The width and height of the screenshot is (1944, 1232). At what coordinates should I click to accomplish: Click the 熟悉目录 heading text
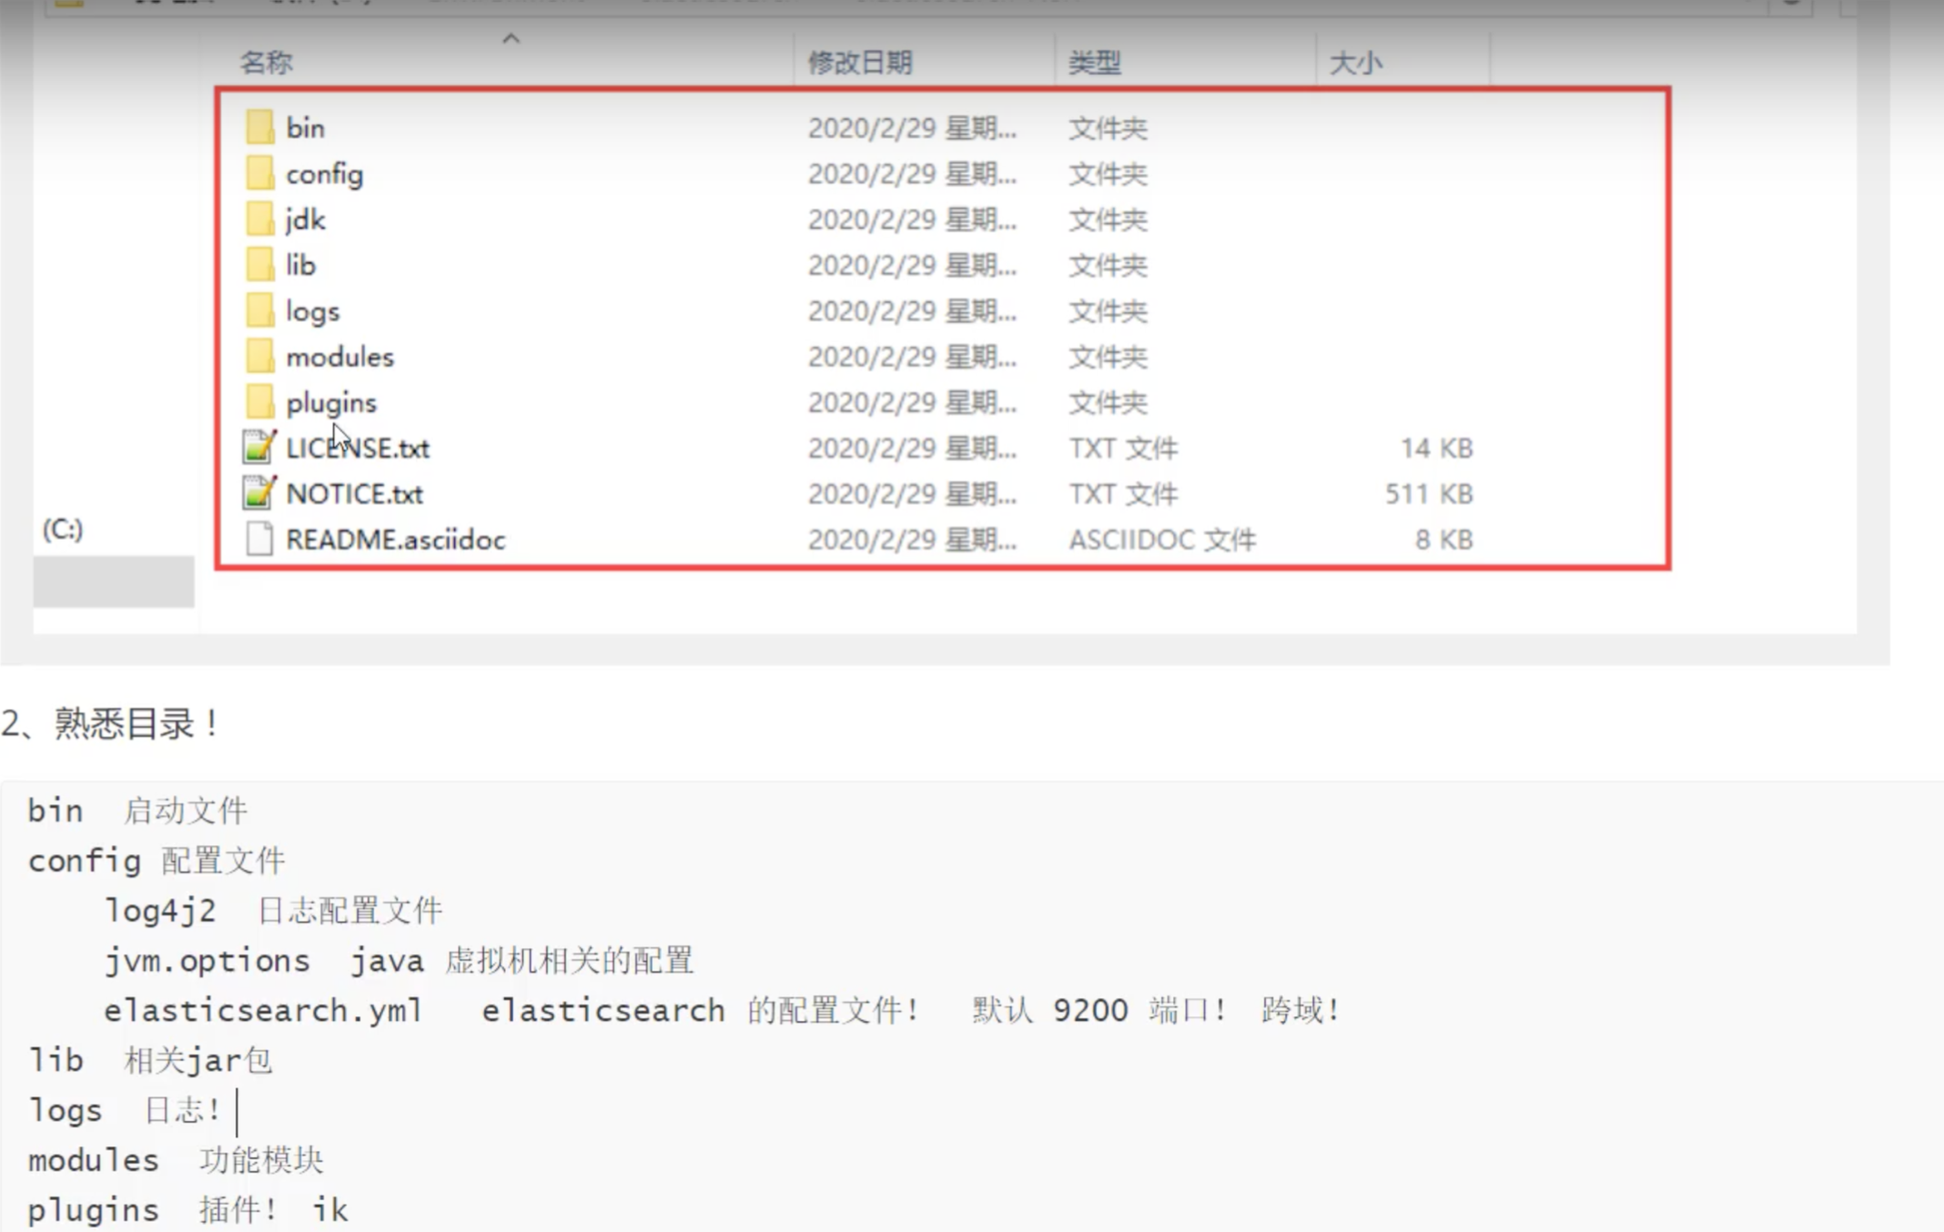[x=123, y=723]
